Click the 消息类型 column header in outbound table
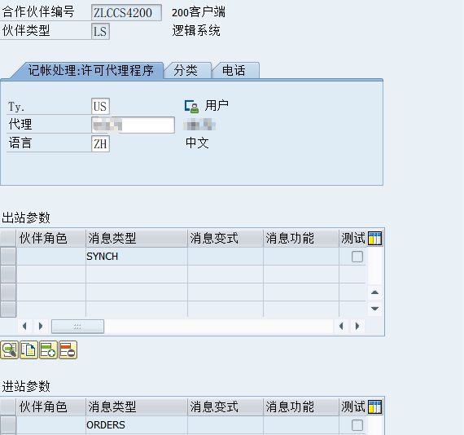Viewport: 464px width, 435px height. pyautogui.click(x=137, y=238)
